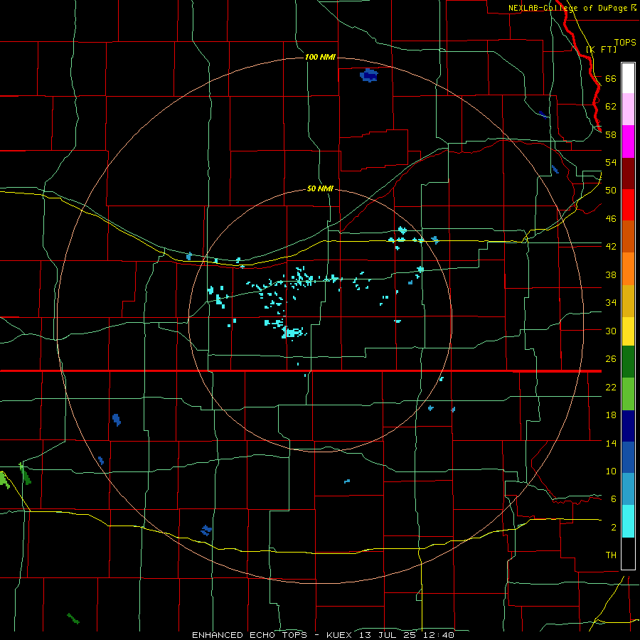The height and width of the screenshot is (640, 640).
Task: Click the 66 value on the scale
Action: point(611,79)
